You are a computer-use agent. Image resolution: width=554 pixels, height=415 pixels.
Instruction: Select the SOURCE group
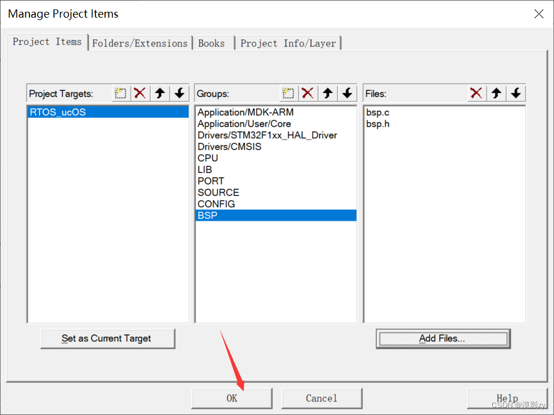276,192
